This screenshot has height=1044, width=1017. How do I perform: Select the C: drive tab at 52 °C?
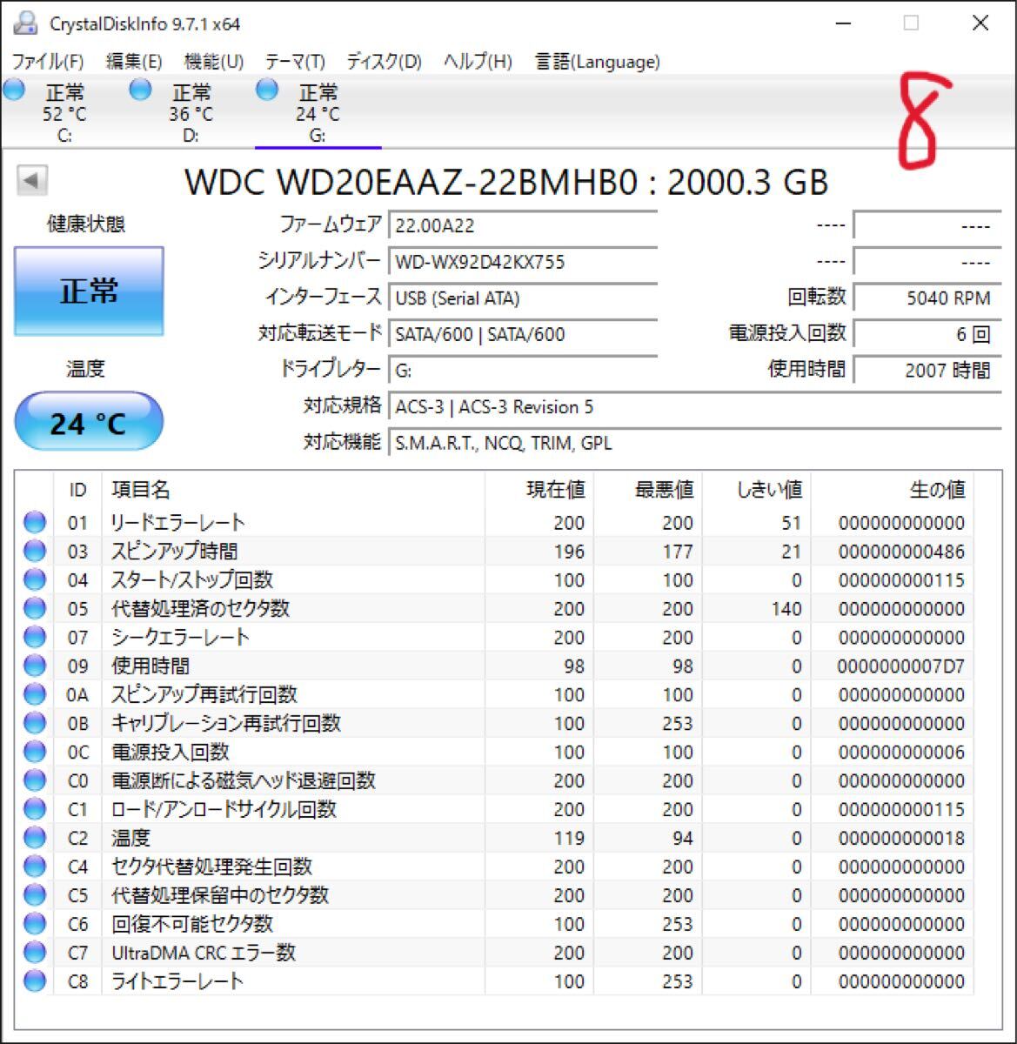click(x=64, y=113)
